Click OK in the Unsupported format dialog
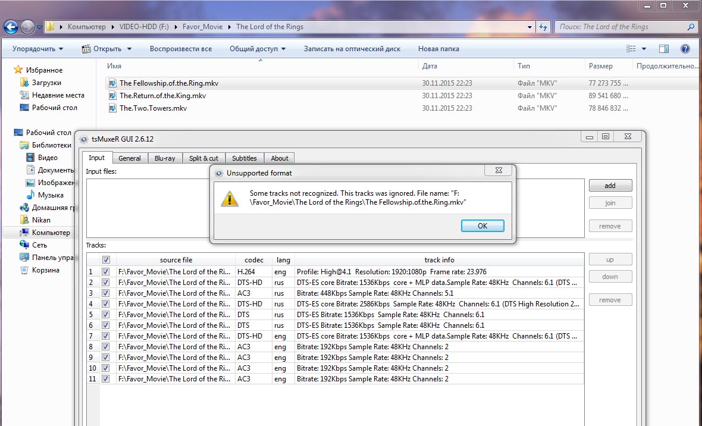Screen dimensions: 702x426 click(x=482, y=225)
